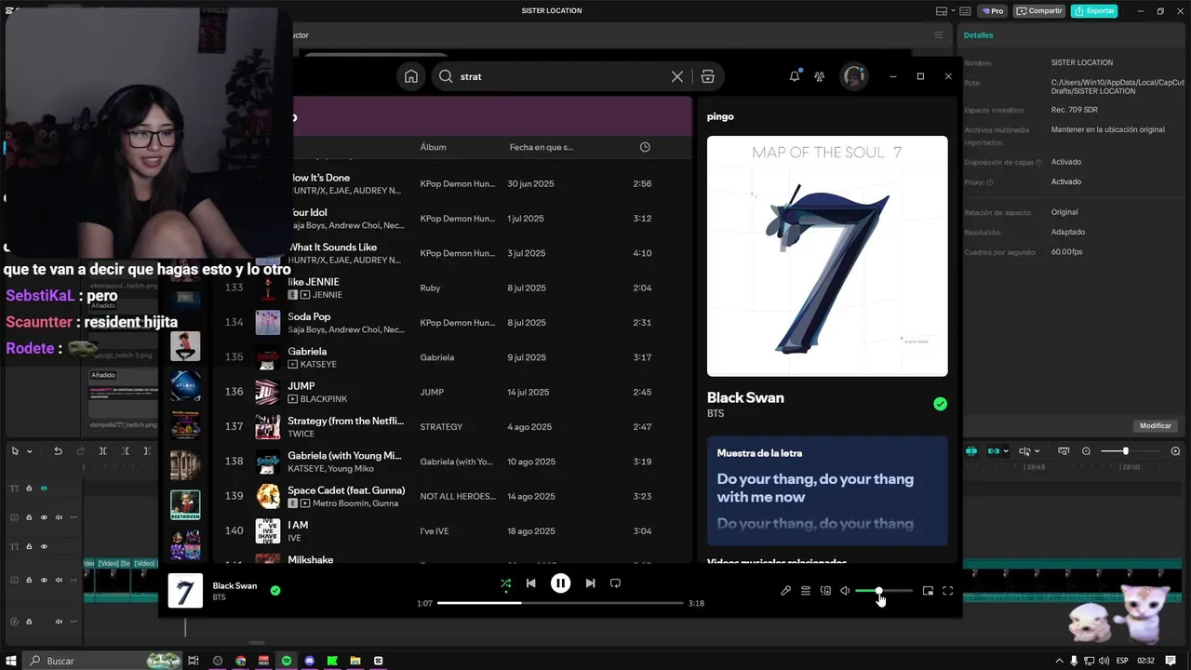The image size is (1191, 670).
Task: Toggle shuffle in Spotify player
Action: (505, 583)
